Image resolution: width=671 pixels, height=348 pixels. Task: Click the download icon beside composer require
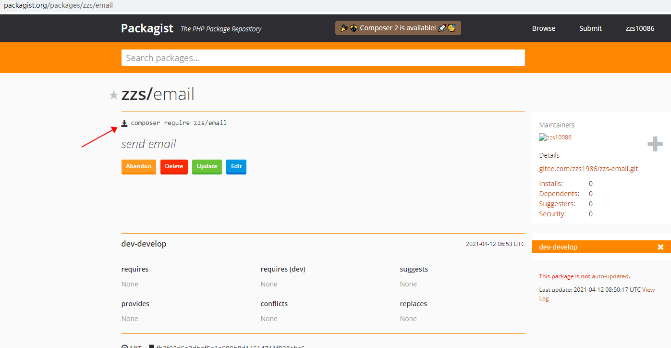coord(124,124)
